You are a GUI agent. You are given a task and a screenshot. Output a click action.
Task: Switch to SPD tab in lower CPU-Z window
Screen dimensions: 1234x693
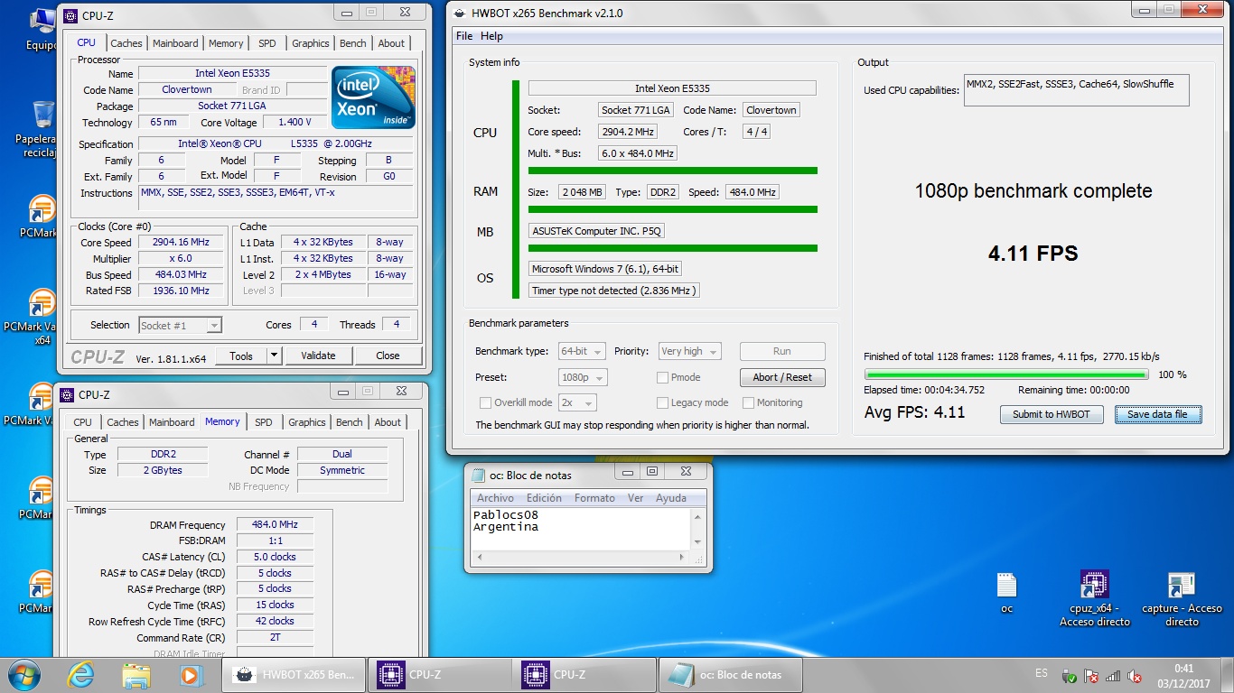coord(264,422)
